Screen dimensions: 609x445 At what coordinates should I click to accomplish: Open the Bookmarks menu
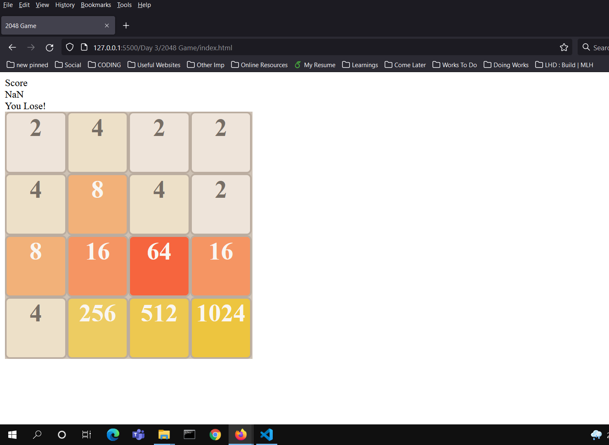pyautogui.click(x=96, y=5)
